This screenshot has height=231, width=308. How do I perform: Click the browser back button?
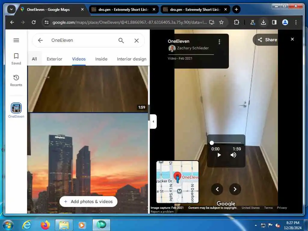[x=12, y=22]
